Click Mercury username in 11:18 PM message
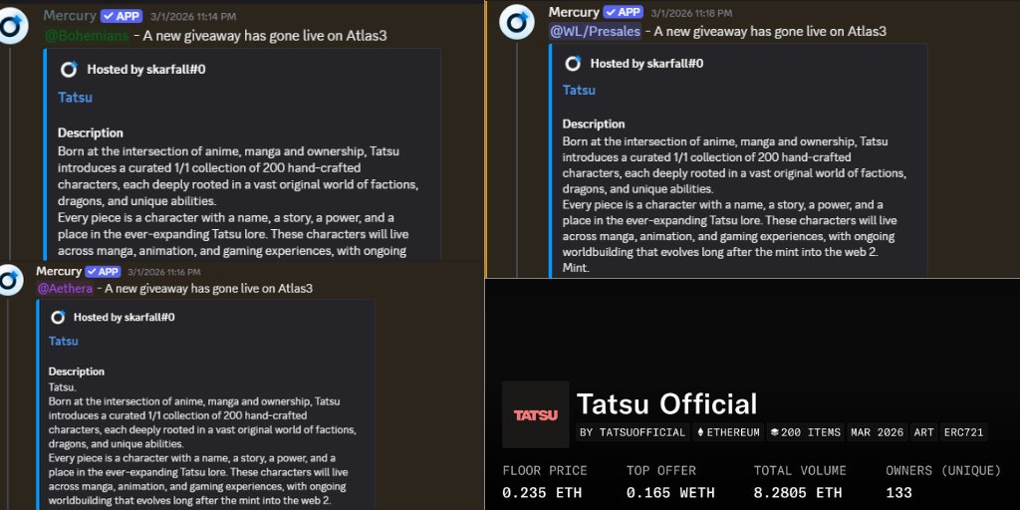1020x510 pixels. (574, 12)
